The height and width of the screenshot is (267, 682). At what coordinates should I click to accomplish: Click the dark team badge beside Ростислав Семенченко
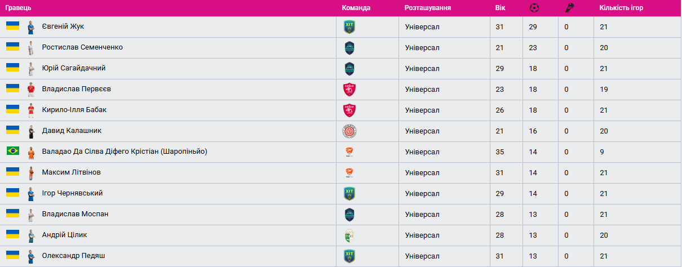point(349,47)
